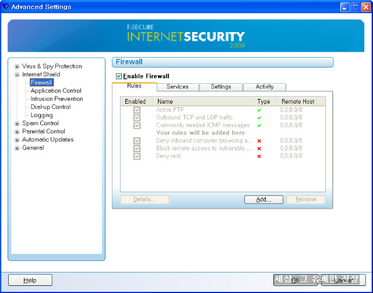The image size is (373, 293).
Task: Select General label in tree
Action: point(33,148)
